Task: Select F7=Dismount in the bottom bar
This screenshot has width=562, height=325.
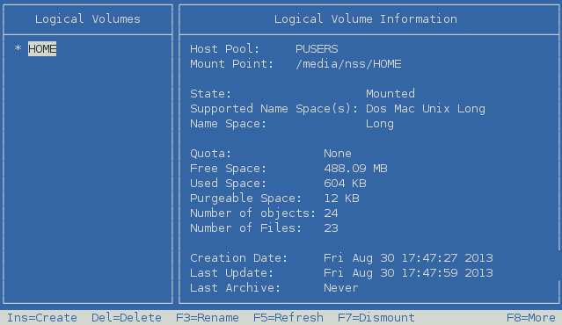Action: coord(376,317)
